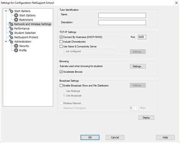Select the Profile tree item
The height and width of the screenshot is (143, 180).
pyautogui.click(x=23, y=50)
